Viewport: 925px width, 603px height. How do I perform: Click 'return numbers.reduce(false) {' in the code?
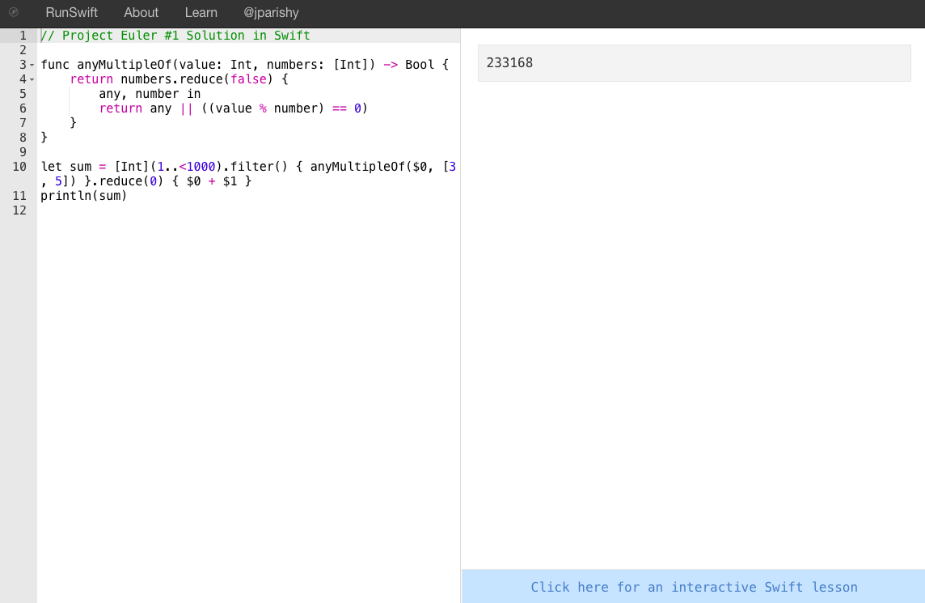[179, 79]
